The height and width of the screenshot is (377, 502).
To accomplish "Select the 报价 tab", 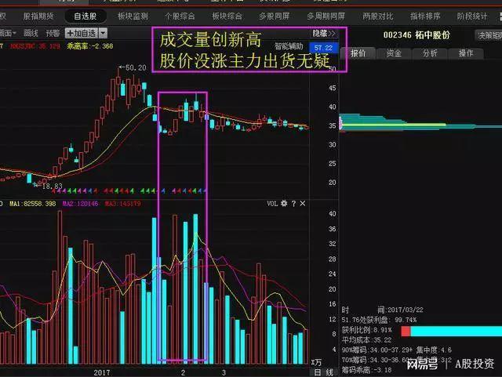I will pyautogui.click(x=358, y=53).
